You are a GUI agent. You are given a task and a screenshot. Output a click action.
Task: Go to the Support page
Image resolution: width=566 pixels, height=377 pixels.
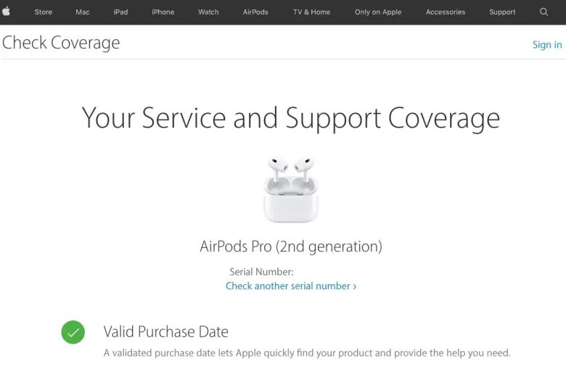click(502, 12)
